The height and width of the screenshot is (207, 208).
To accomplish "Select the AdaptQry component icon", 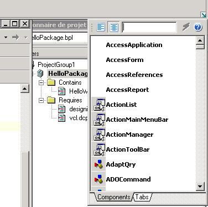I will pyautogui.click(x=99, y=164).
